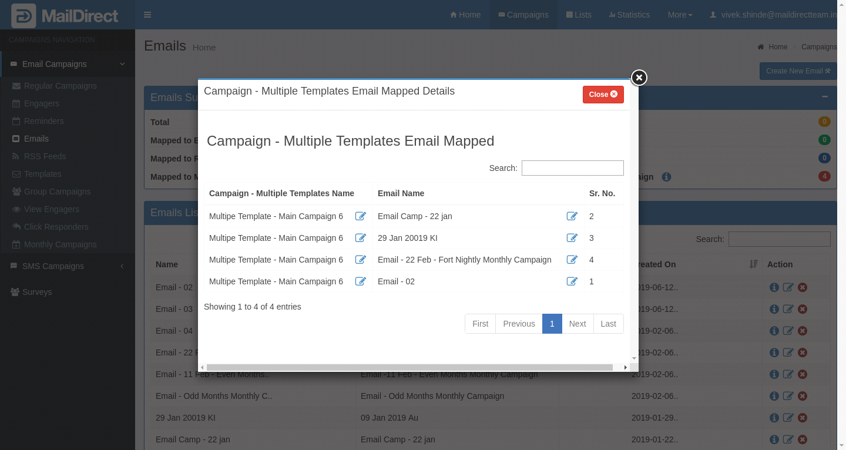Click the round X icon at modal corner
This screenshot has height=450, width=846.
click(x=639, y=78)
